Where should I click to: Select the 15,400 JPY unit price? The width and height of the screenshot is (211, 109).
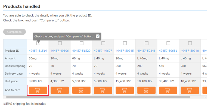(123, 81)
